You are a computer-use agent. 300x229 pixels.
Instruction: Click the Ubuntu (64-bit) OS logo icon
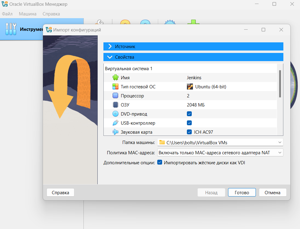(190, 87)
